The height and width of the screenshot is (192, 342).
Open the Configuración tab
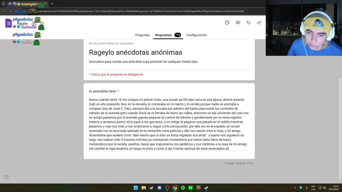(x=196, y=35)
